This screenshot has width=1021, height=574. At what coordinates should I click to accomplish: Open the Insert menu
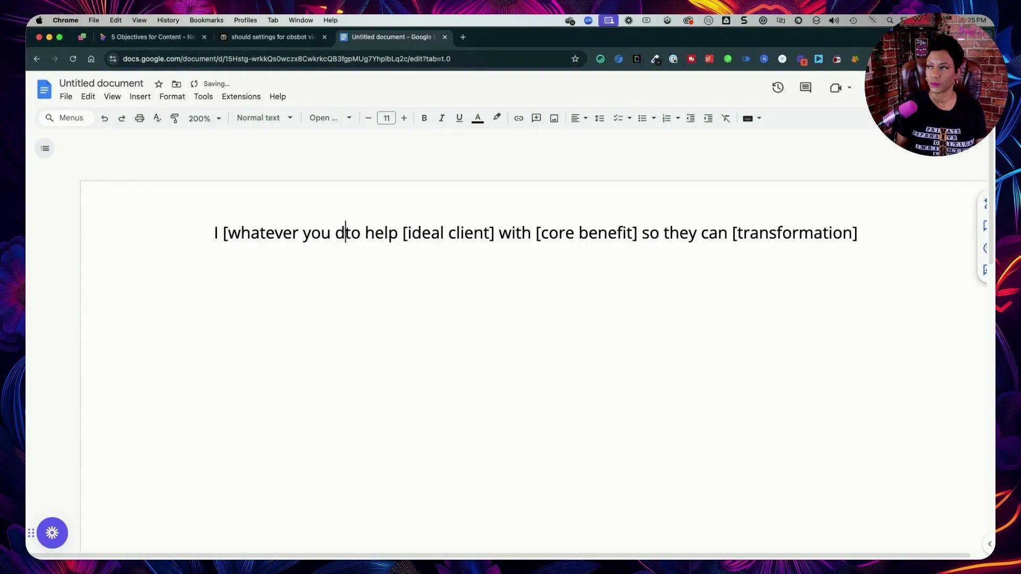tap(140, 97)
